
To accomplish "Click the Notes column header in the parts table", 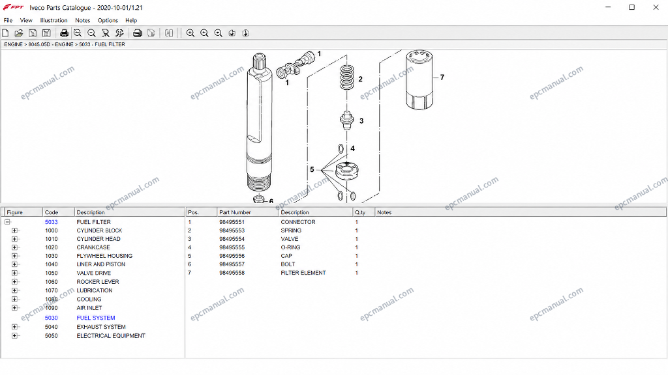I will tap(520, 212).
